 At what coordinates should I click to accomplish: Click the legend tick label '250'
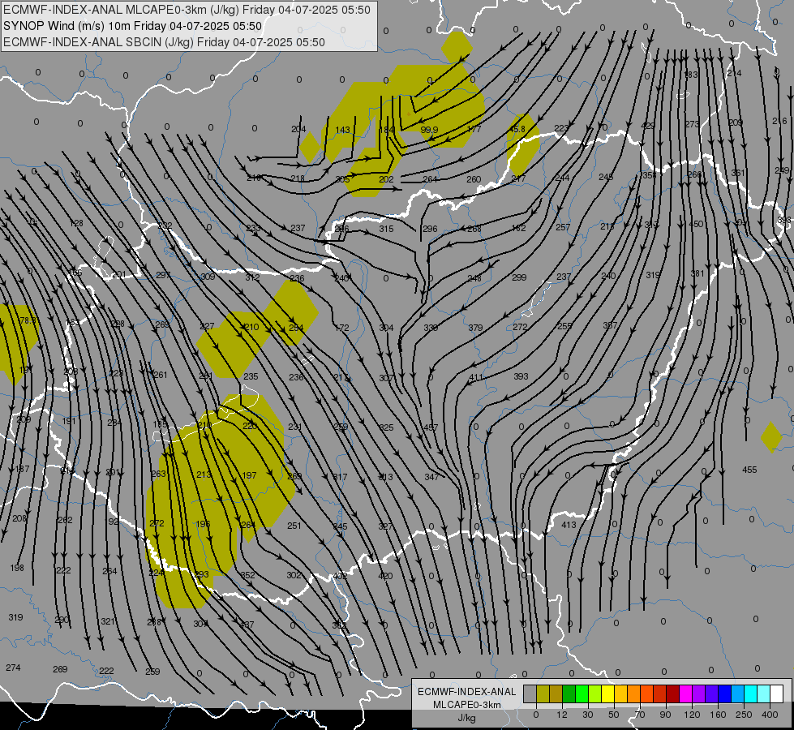[744, 715]
